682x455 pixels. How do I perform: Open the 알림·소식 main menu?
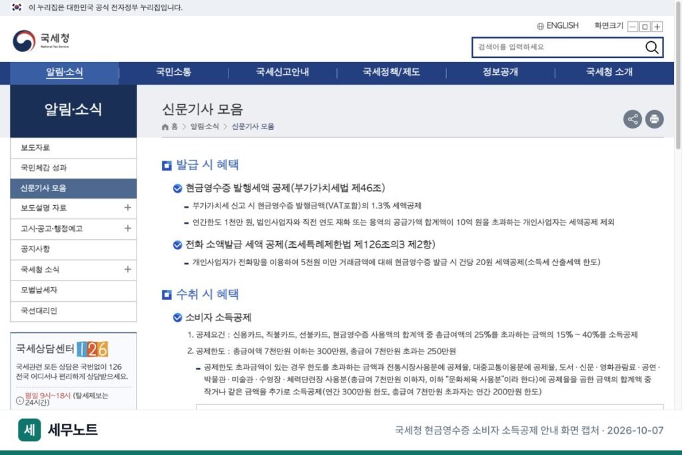[x=65, y=73]
